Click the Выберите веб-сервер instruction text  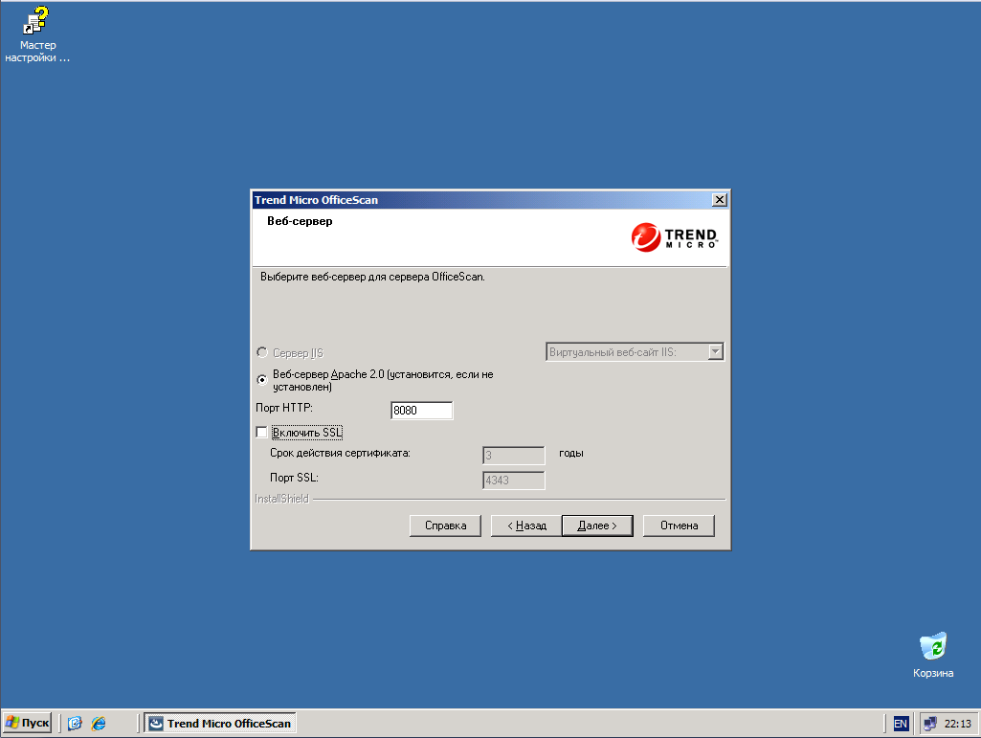(372, 276)
